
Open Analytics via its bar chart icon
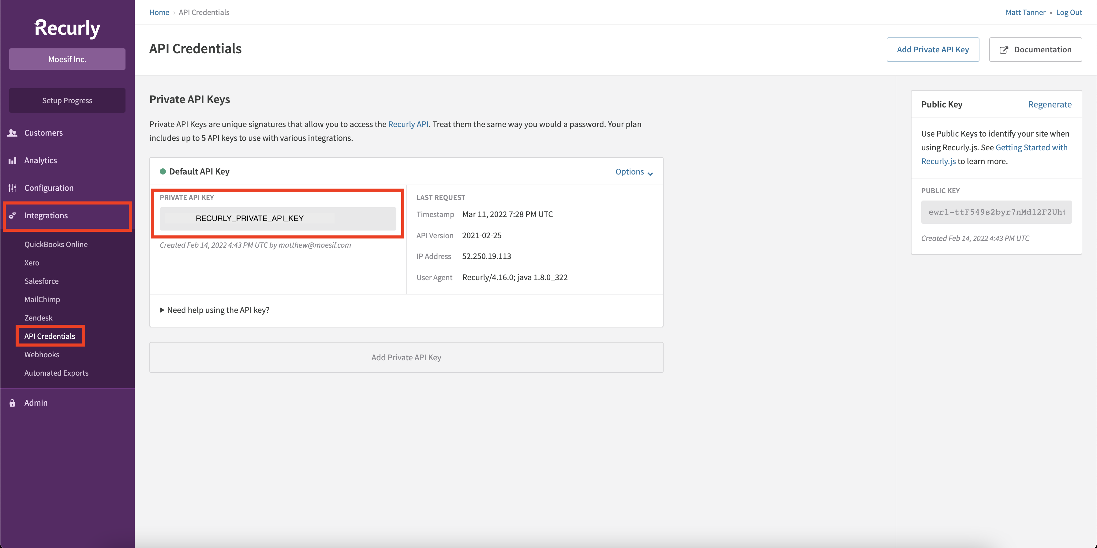coord(12,160)
